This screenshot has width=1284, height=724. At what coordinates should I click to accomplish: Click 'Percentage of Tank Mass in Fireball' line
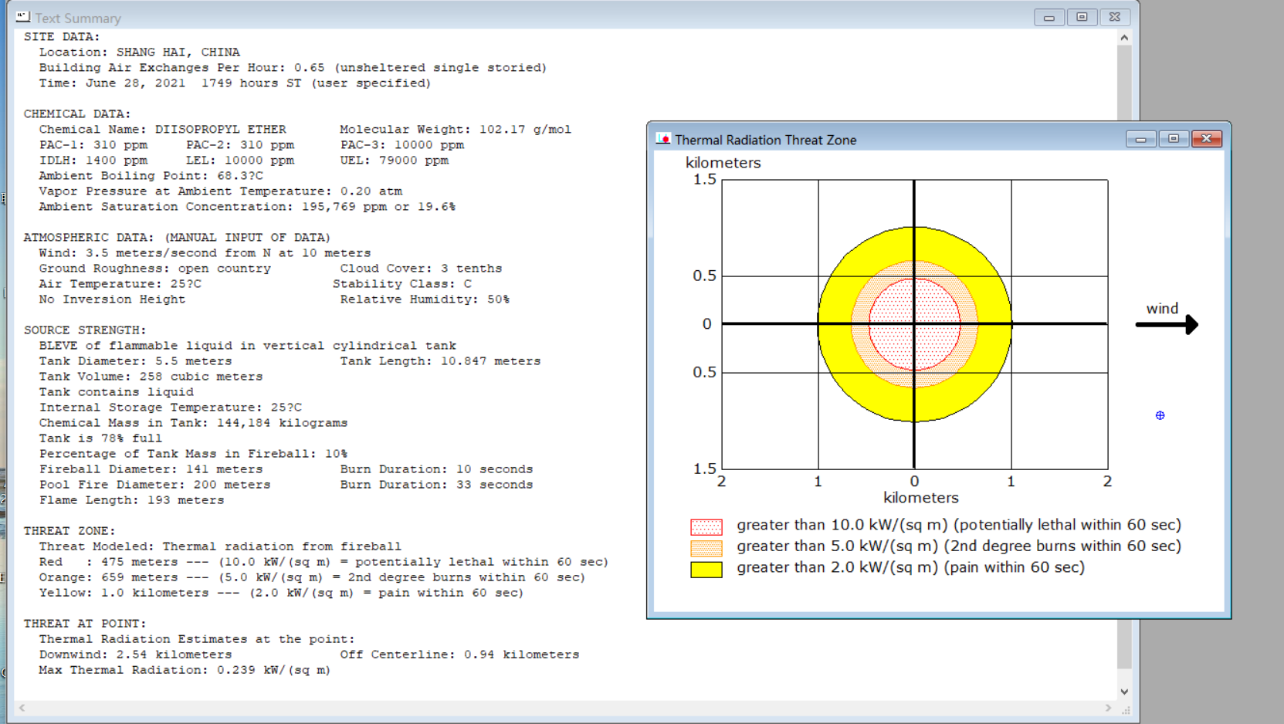[194, 454]
